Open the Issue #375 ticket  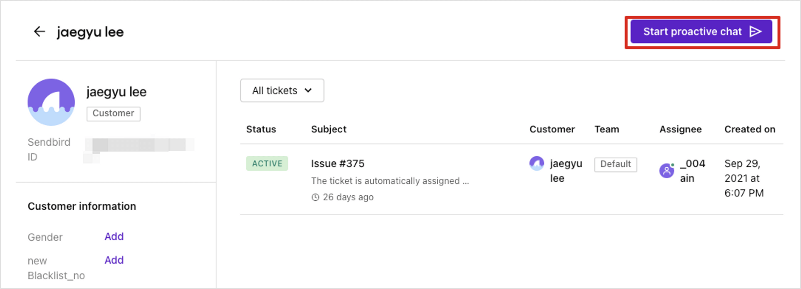(x=337, y=163)
